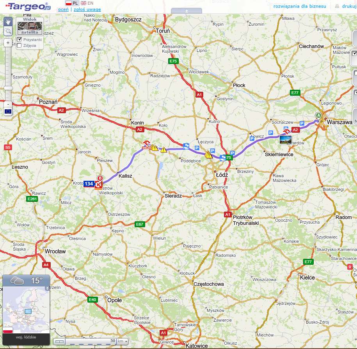
Task: Switch language to EN
Action: pyautogui.click(x=87, y=3)
